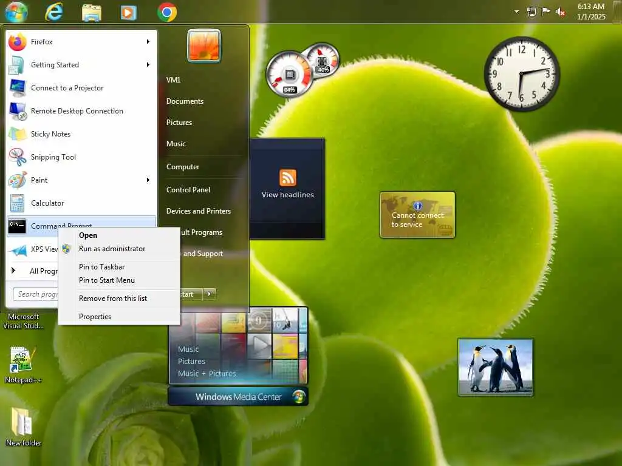
Task: Open Music from Start menu
Action: tap(176, 144)
